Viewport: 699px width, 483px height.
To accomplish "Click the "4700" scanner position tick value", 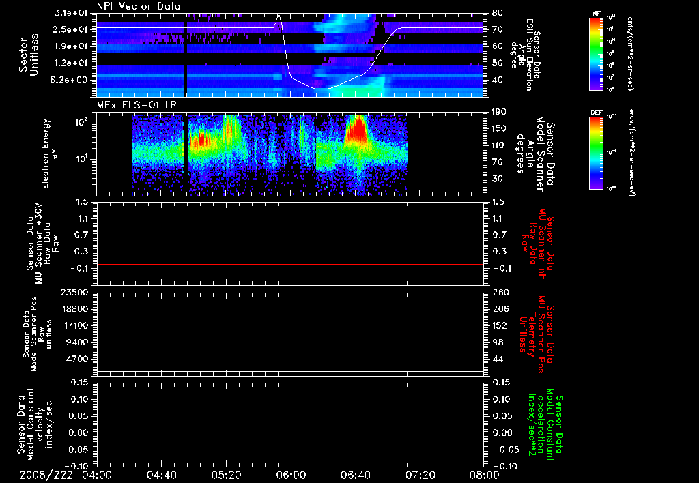I will pyautogui.click(x=78, y=359).
